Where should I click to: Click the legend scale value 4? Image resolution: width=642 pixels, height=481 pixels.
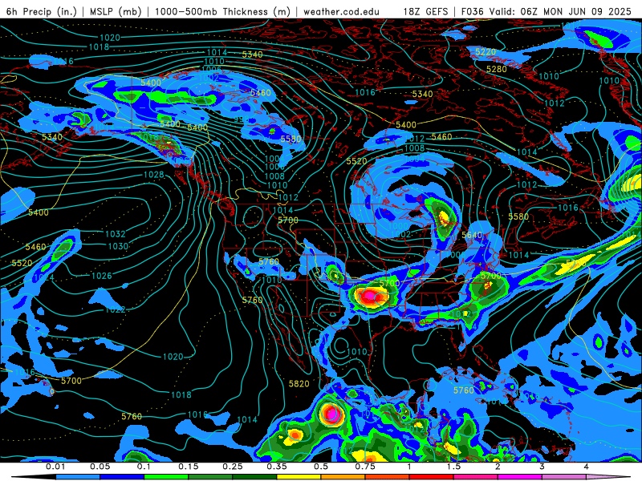point(586,467)
